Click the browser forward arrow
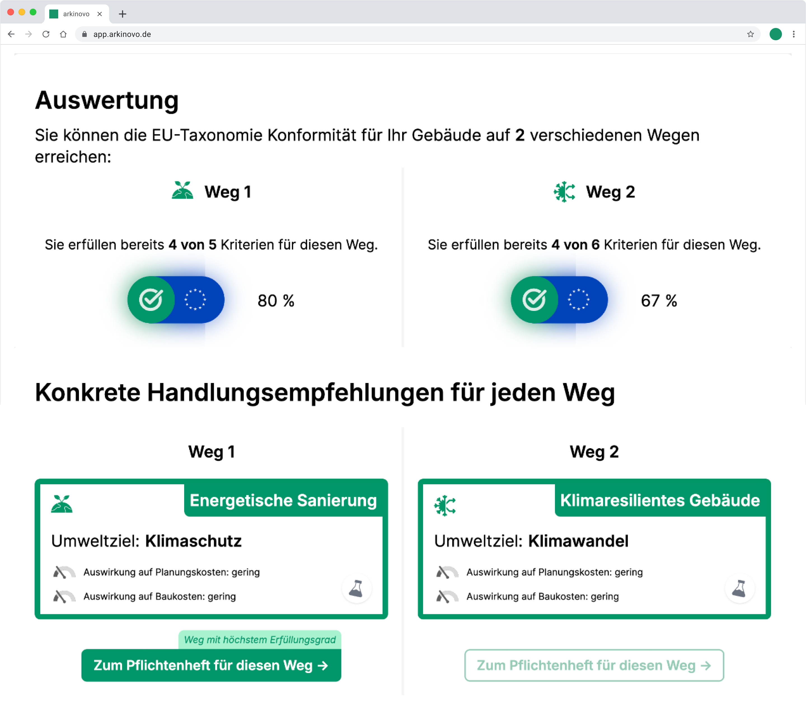The width and height of the screenshot is (806, 713). (28, 34)
